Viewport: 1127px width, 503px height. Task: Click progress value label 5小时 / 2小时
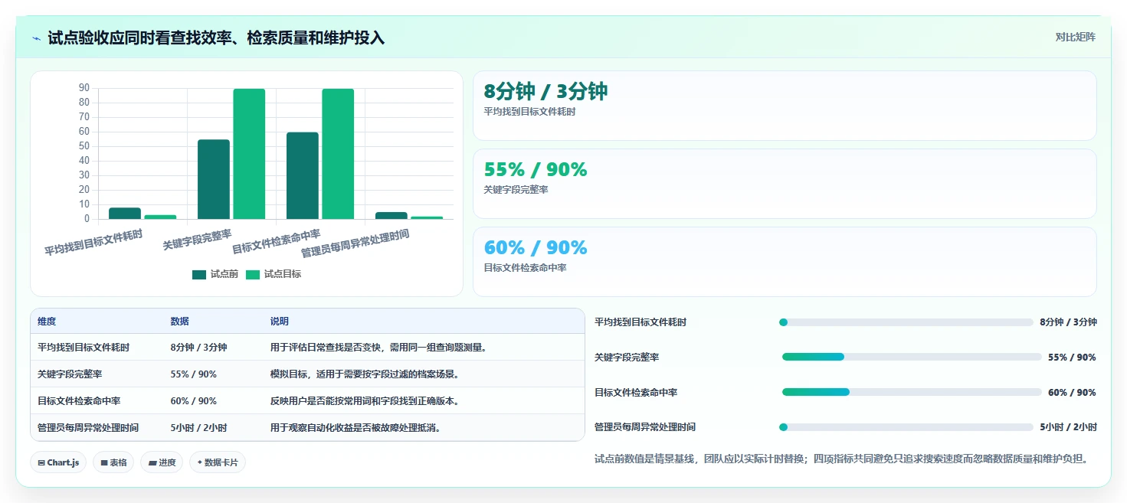[1068, 427]
